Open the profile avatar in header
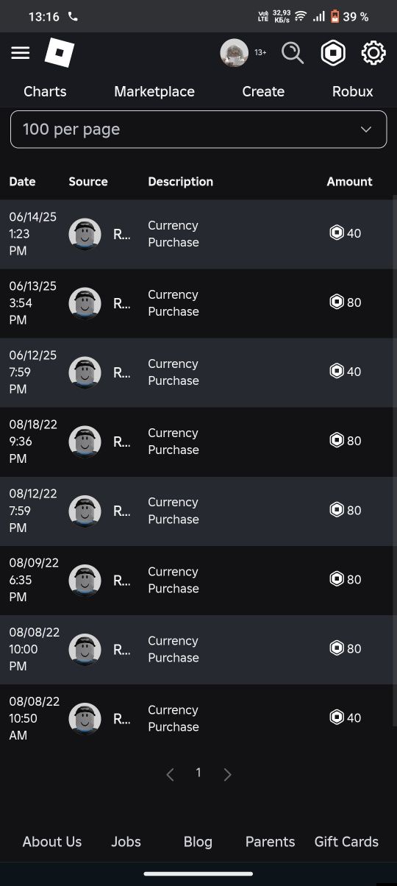This screenshot has height=886, width=397. point(235,53)
